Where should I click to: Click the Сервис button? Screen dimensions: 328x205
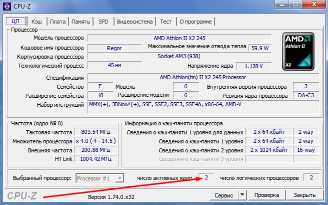pos(223,194)
